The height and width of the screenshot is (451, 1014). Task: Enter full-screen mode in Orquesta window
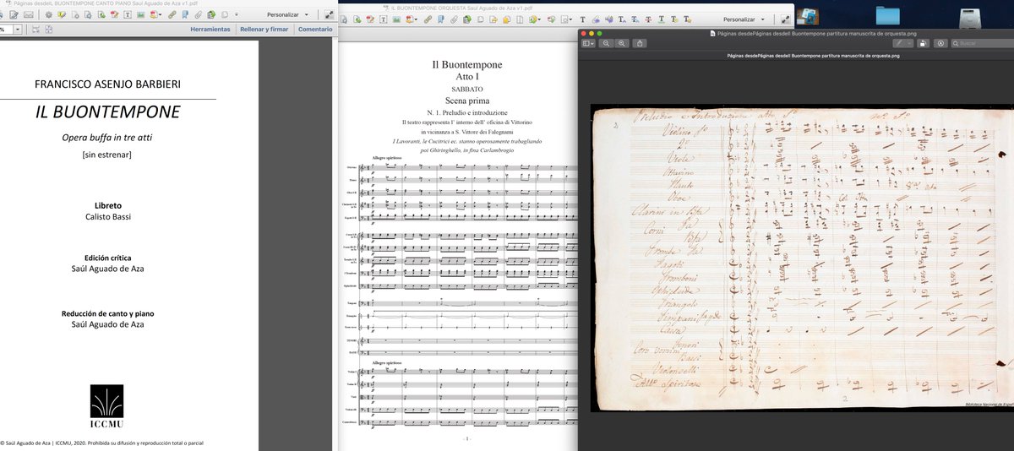pyautogui.click(x=784, y=19)
